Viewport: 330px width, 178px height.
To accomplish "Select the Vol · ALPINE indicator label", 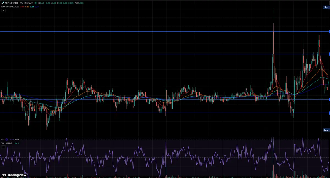I will click(x=7, y=143).
